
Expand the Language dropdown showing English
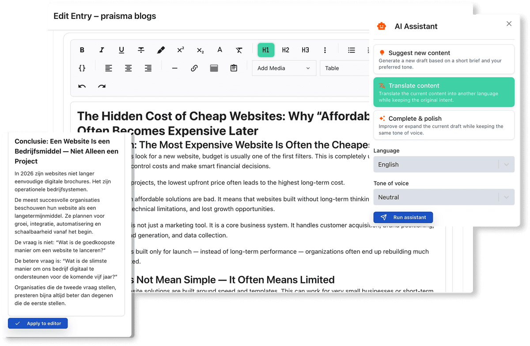point(443,164)
